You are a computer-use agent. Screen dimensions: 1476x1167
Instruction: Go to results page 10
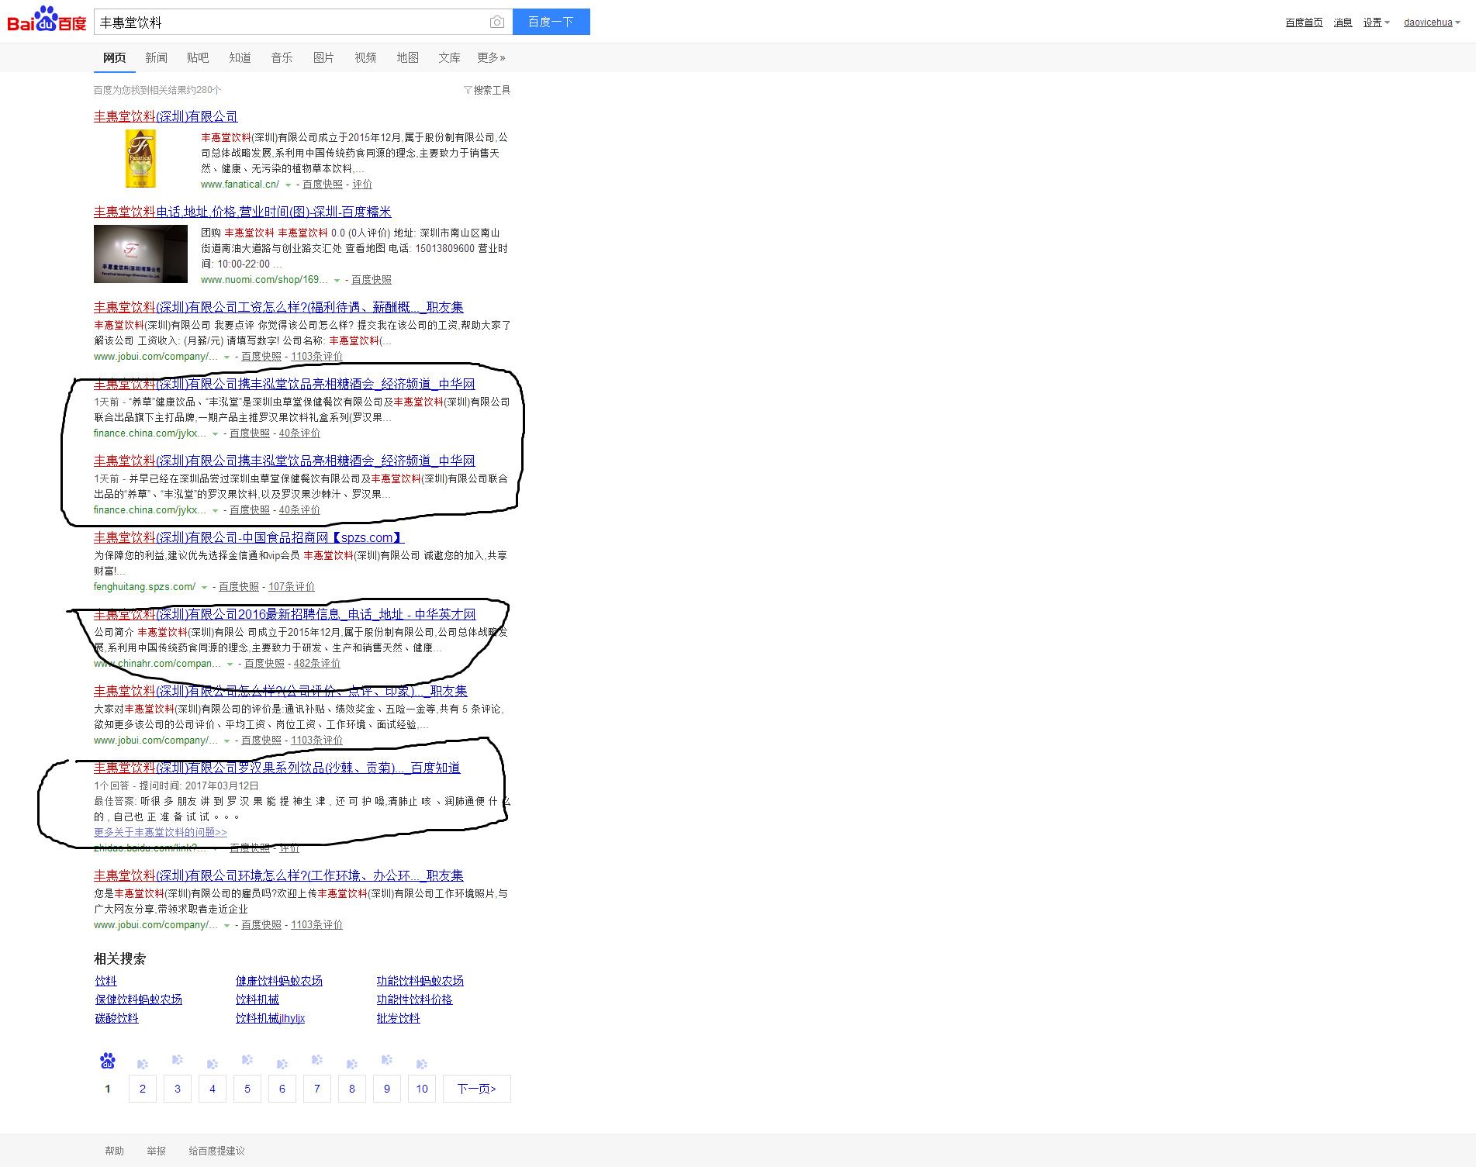422,1089
